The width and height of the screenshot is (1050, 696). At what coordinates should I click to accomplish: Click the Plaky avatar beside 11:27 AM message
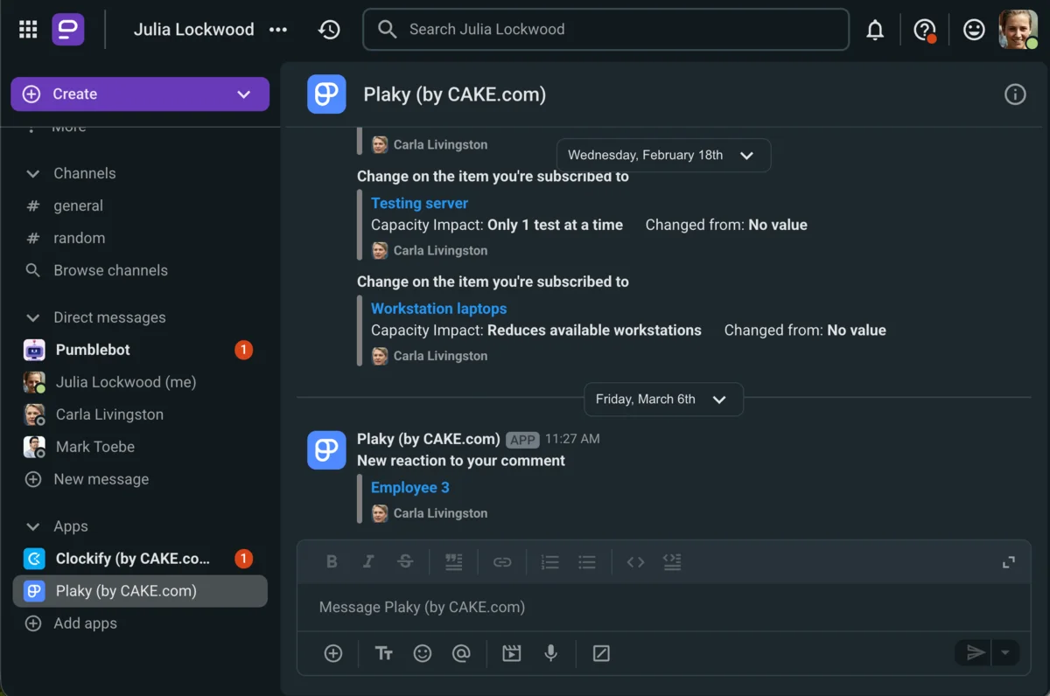click(326, 450)
